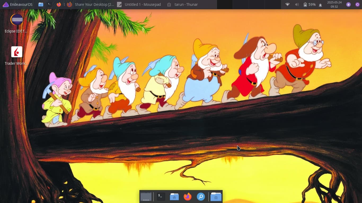Open Application Finder magnifier in dock
The width and height of the screenshot is (362, 203).
201,197
